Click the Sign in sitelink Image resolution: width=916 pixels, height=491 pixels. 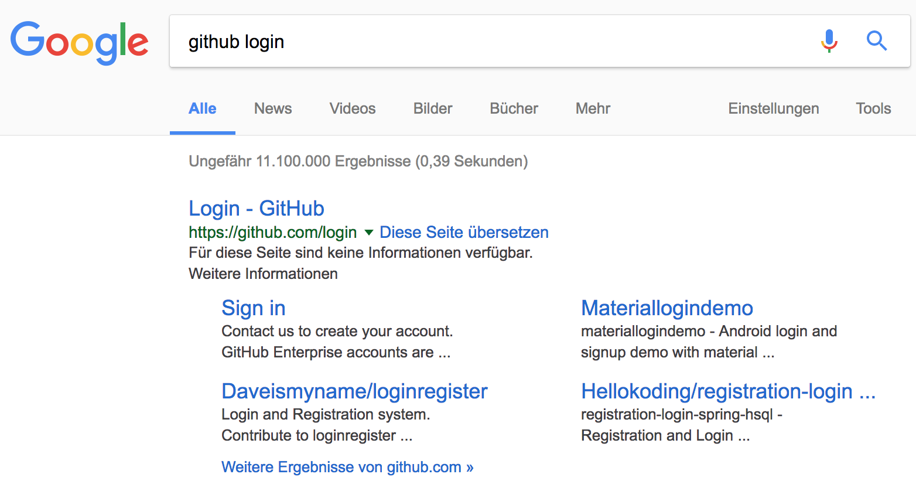[253, 308]
